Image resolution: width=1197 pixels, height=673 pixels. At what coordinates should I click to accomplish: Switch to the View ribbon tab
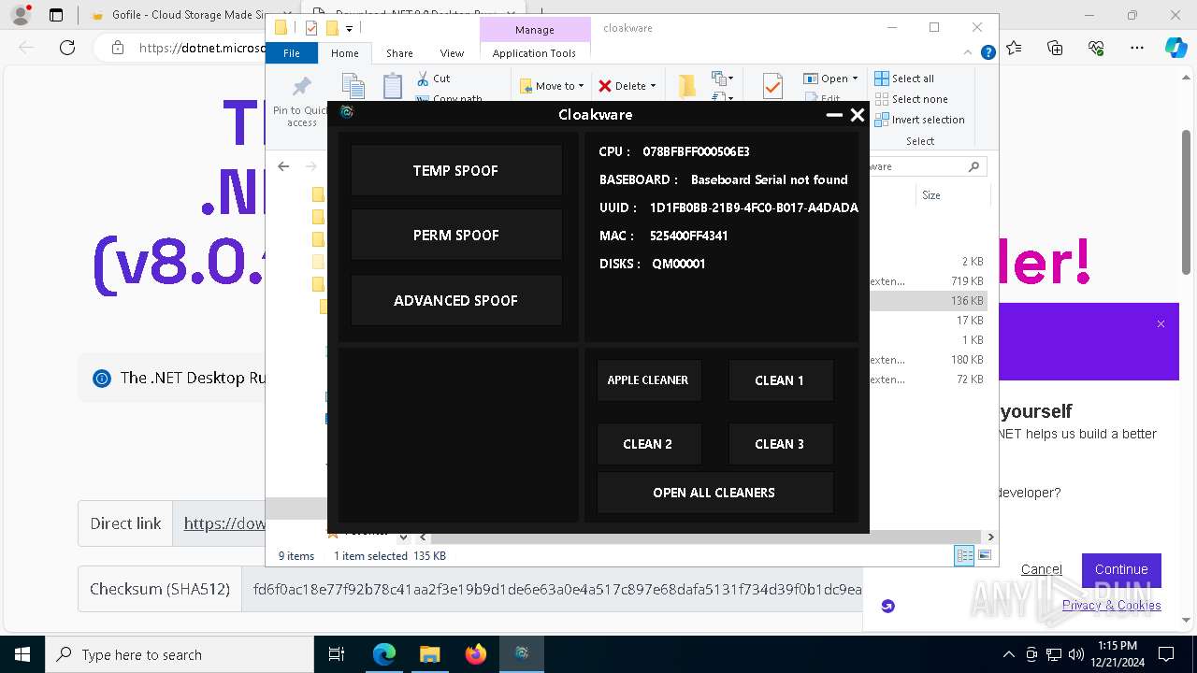point(452,53)
